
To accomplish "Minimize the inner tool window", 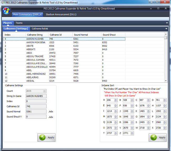I will (151, 9).
